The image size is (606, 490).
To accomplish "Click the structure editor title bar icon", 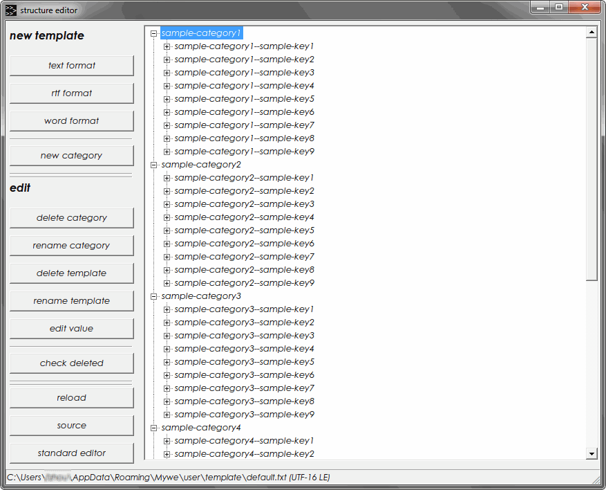I will 10,10.
